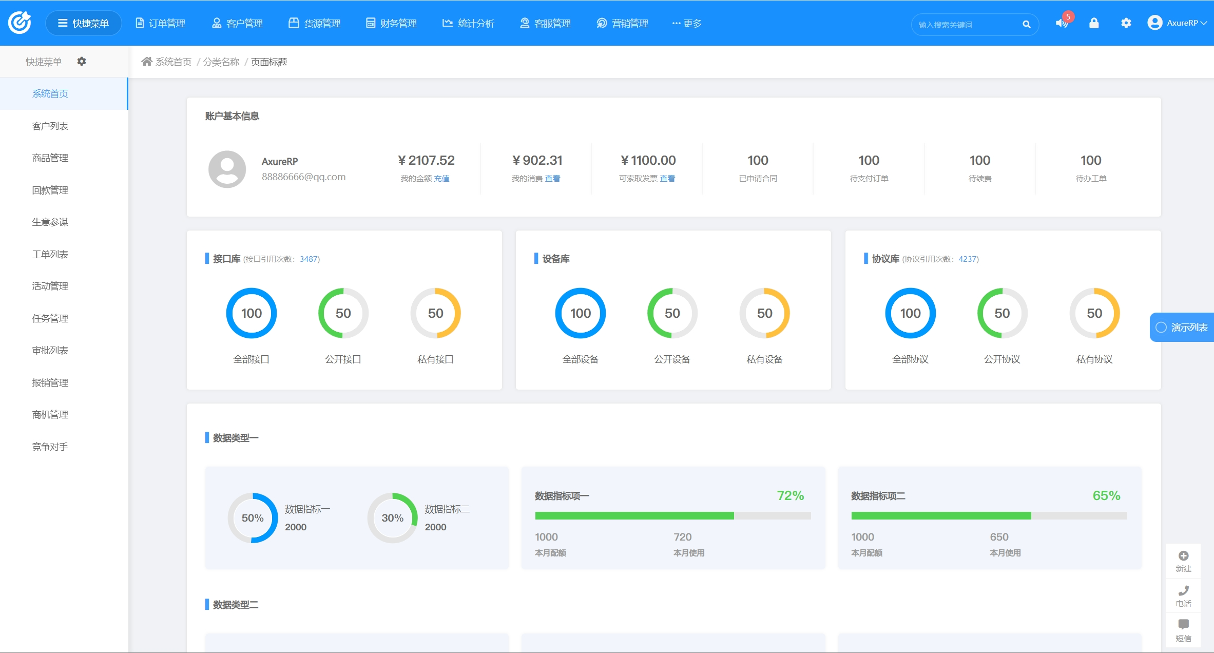Open 客服管理 in top navigation
Viewport: 1214px width, 653px height.
pos(545,23)
